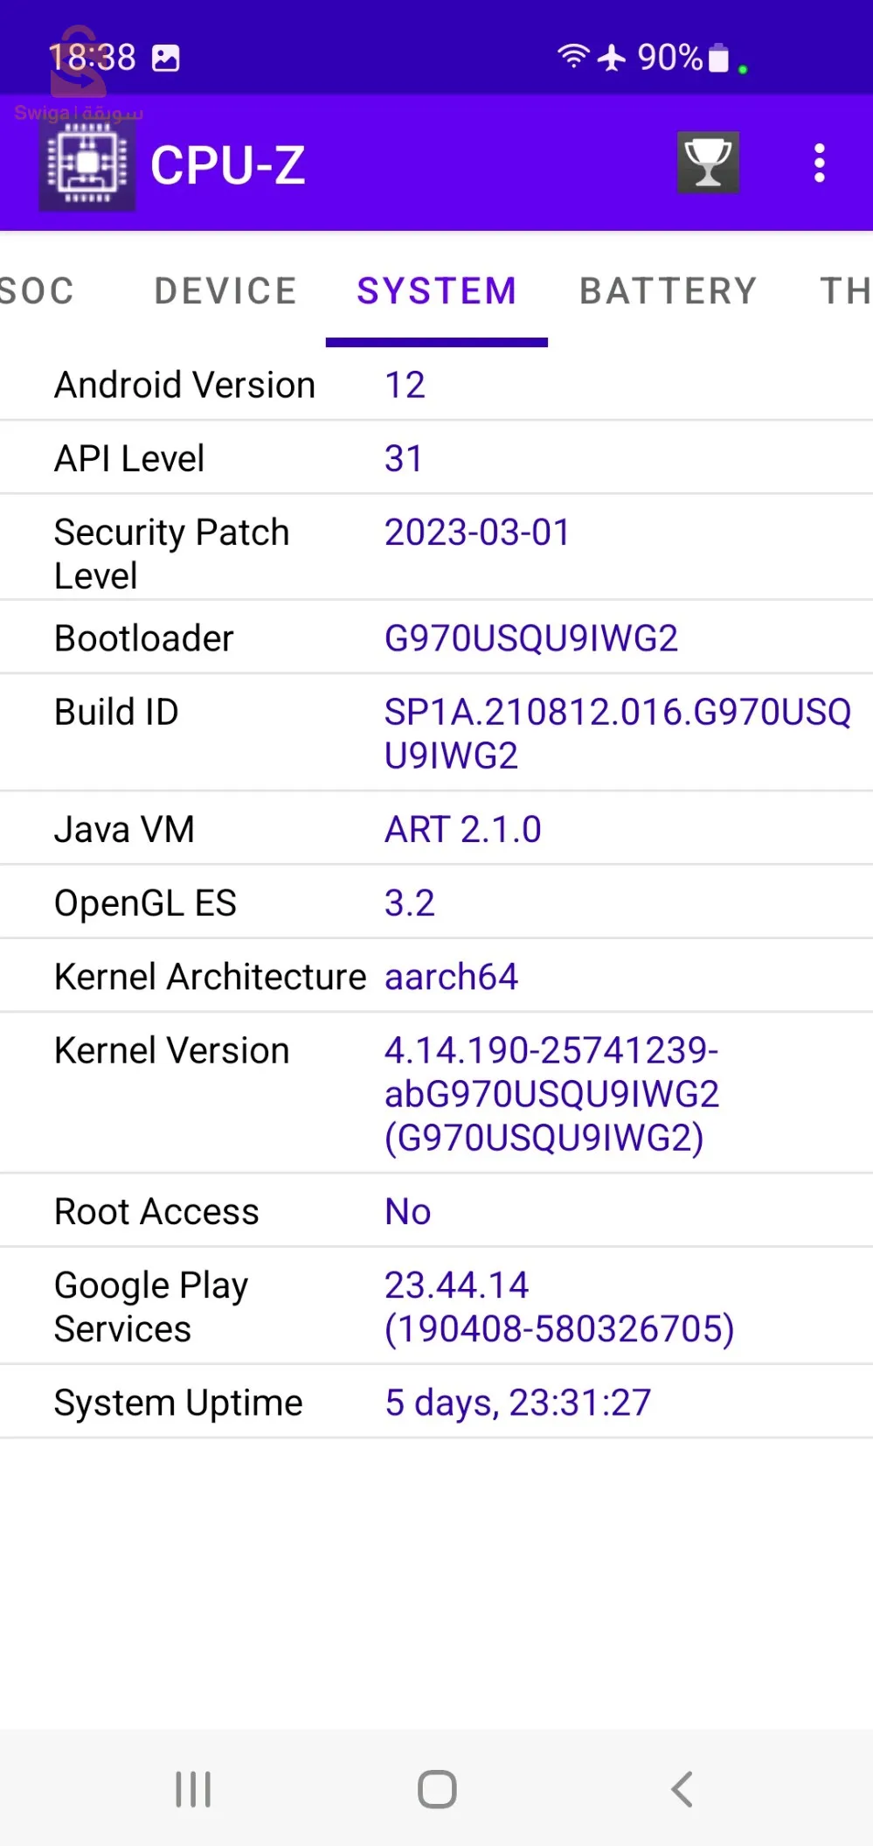This screenshot has width=873, height=1846.
Task: Tap the Bootloader value G970USQU9IWG2
Action: point(531,638)
